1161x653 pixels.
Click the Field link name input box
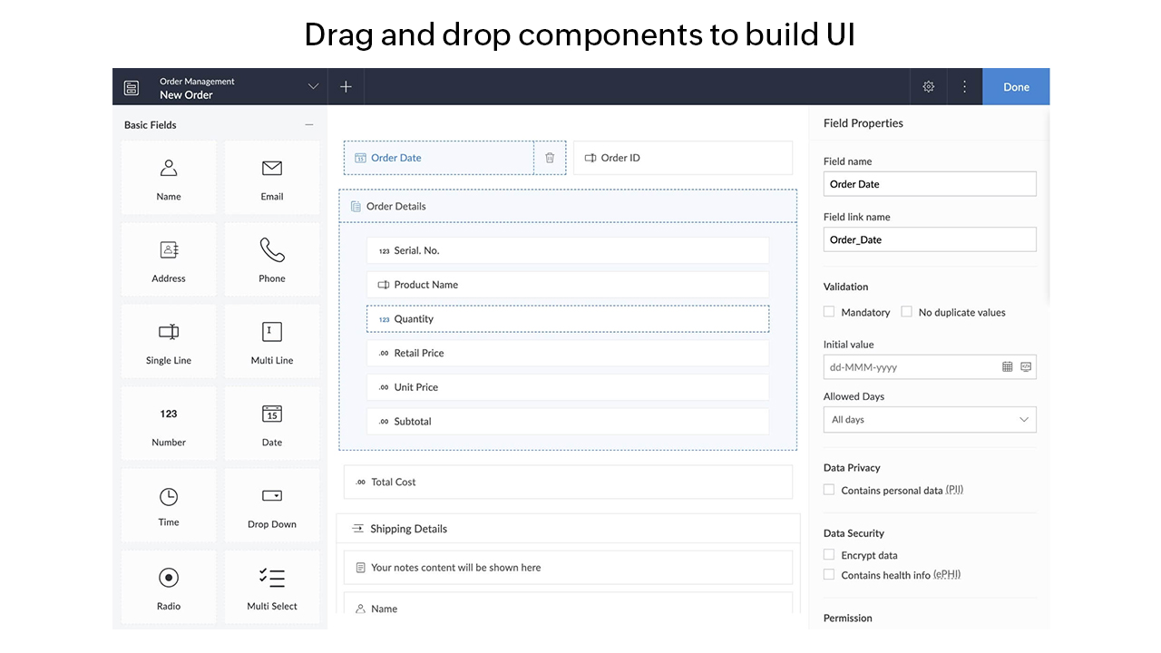(x=929, y=239)
